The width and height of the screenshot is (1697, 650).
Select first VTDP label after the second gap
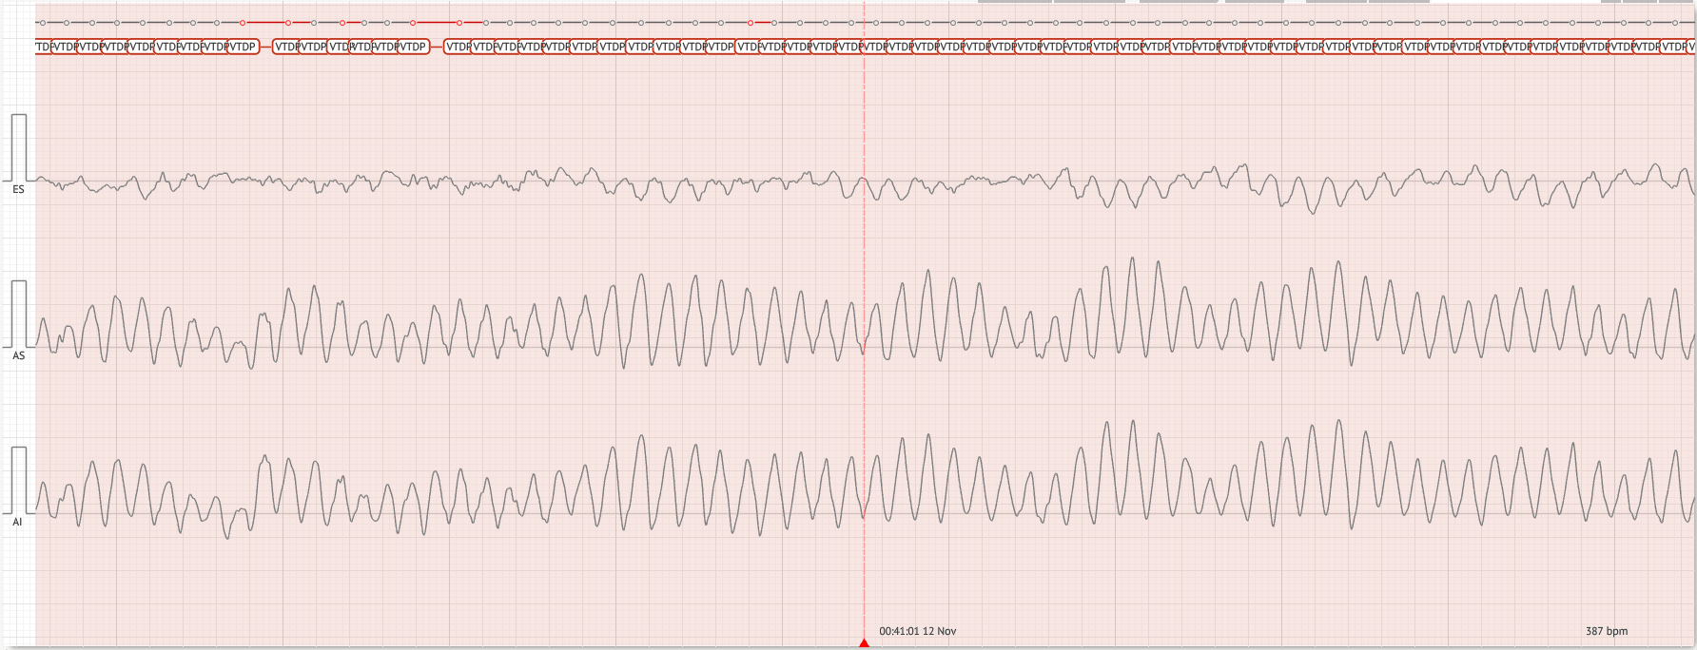(x=458, y=47)
